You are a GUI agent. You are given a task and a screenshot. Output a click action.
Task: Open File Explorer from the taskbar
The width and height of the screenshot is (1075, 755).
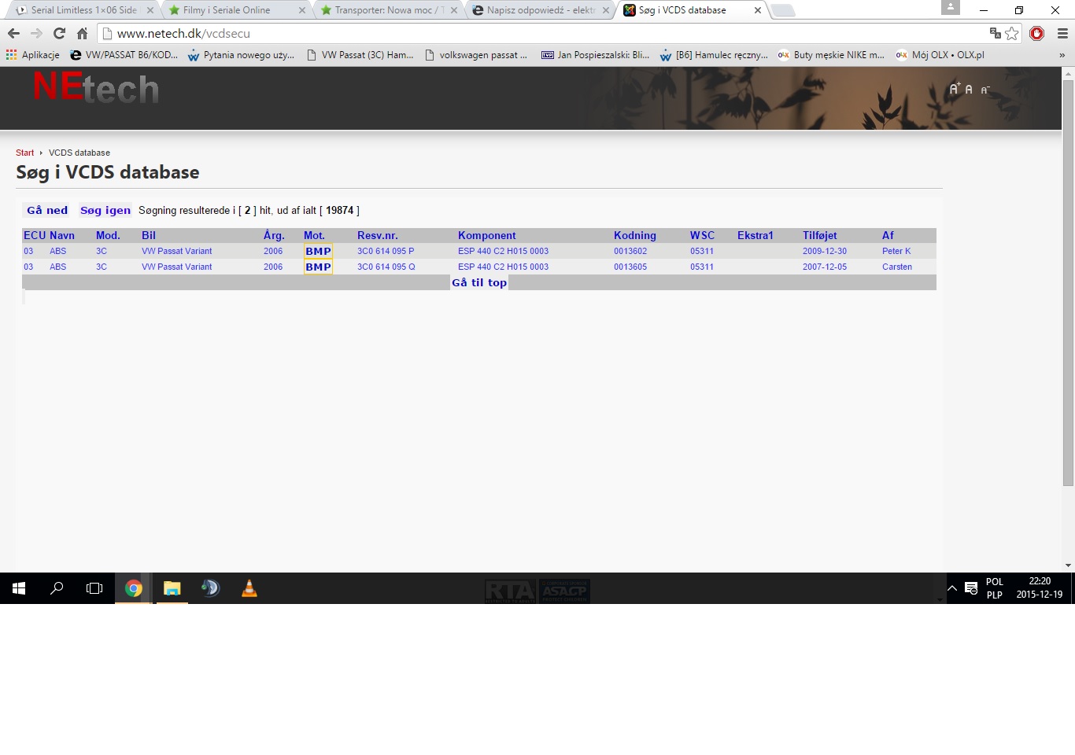point(172,588)
